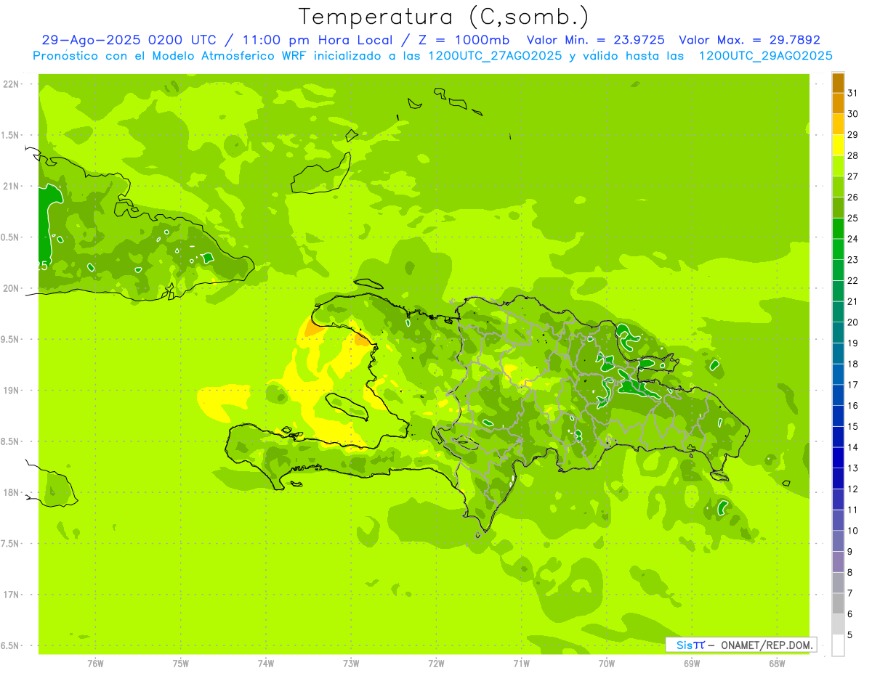The height and width of the screenshot is (673, 872).
Task: Click the Valor Max. = 29.7892 text
Action: 749,40
